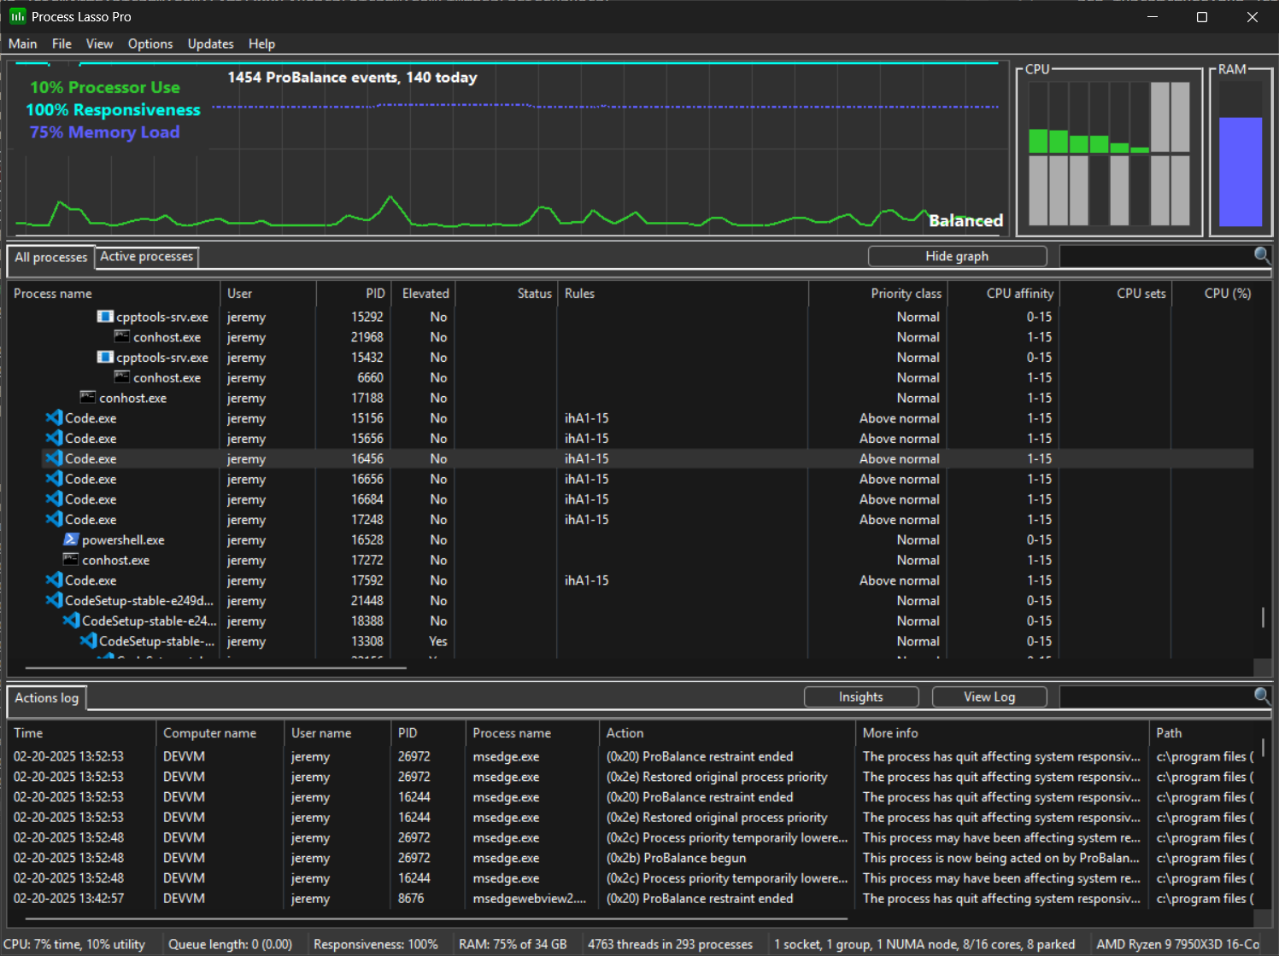The width and height of the screenshot is (1279, 956).
Task: Sort process list by User column
Action: coord(268,293)
